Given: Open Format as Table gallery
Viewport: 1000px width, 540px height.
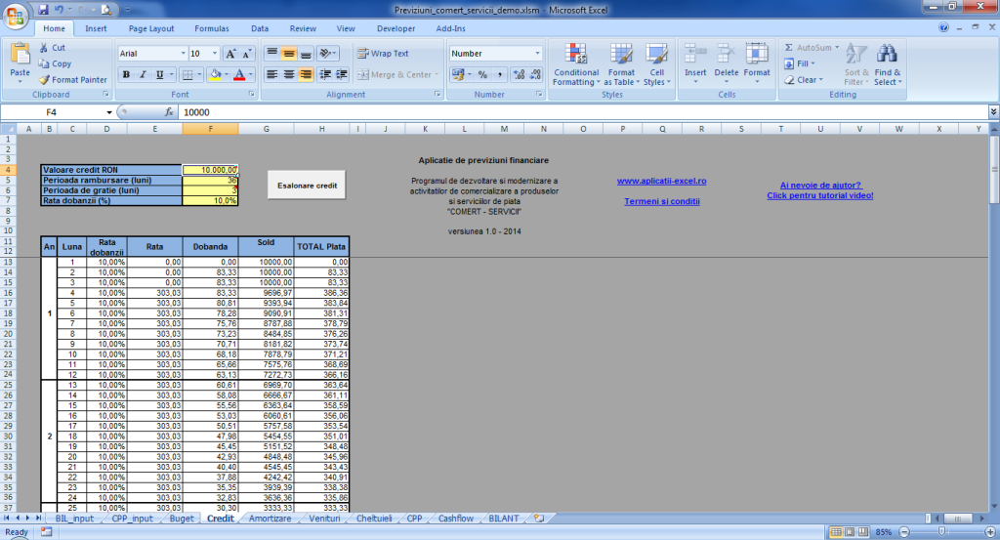Looking at the screenshot, I should tap(621, 64).
